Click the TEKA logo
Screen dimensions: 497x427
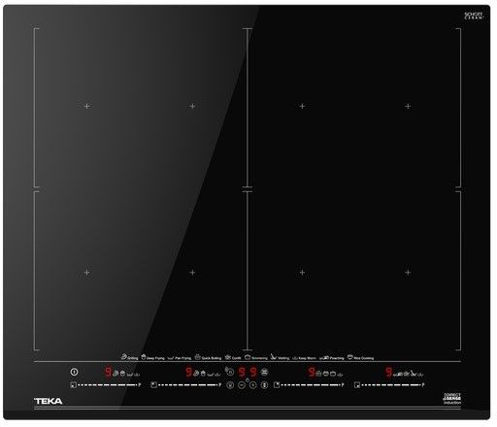49,401
